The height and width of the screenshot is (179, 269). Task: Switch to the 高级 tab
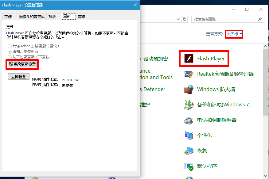(x=82, y=17)
